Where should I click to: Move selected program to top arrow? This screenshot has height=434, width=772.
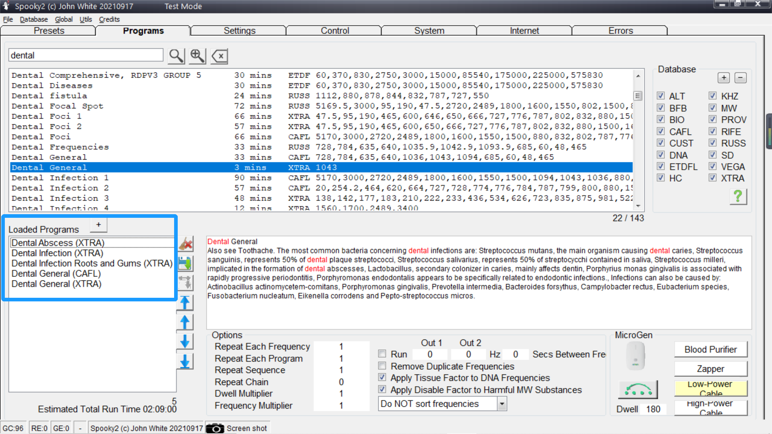tap(185, 303)
